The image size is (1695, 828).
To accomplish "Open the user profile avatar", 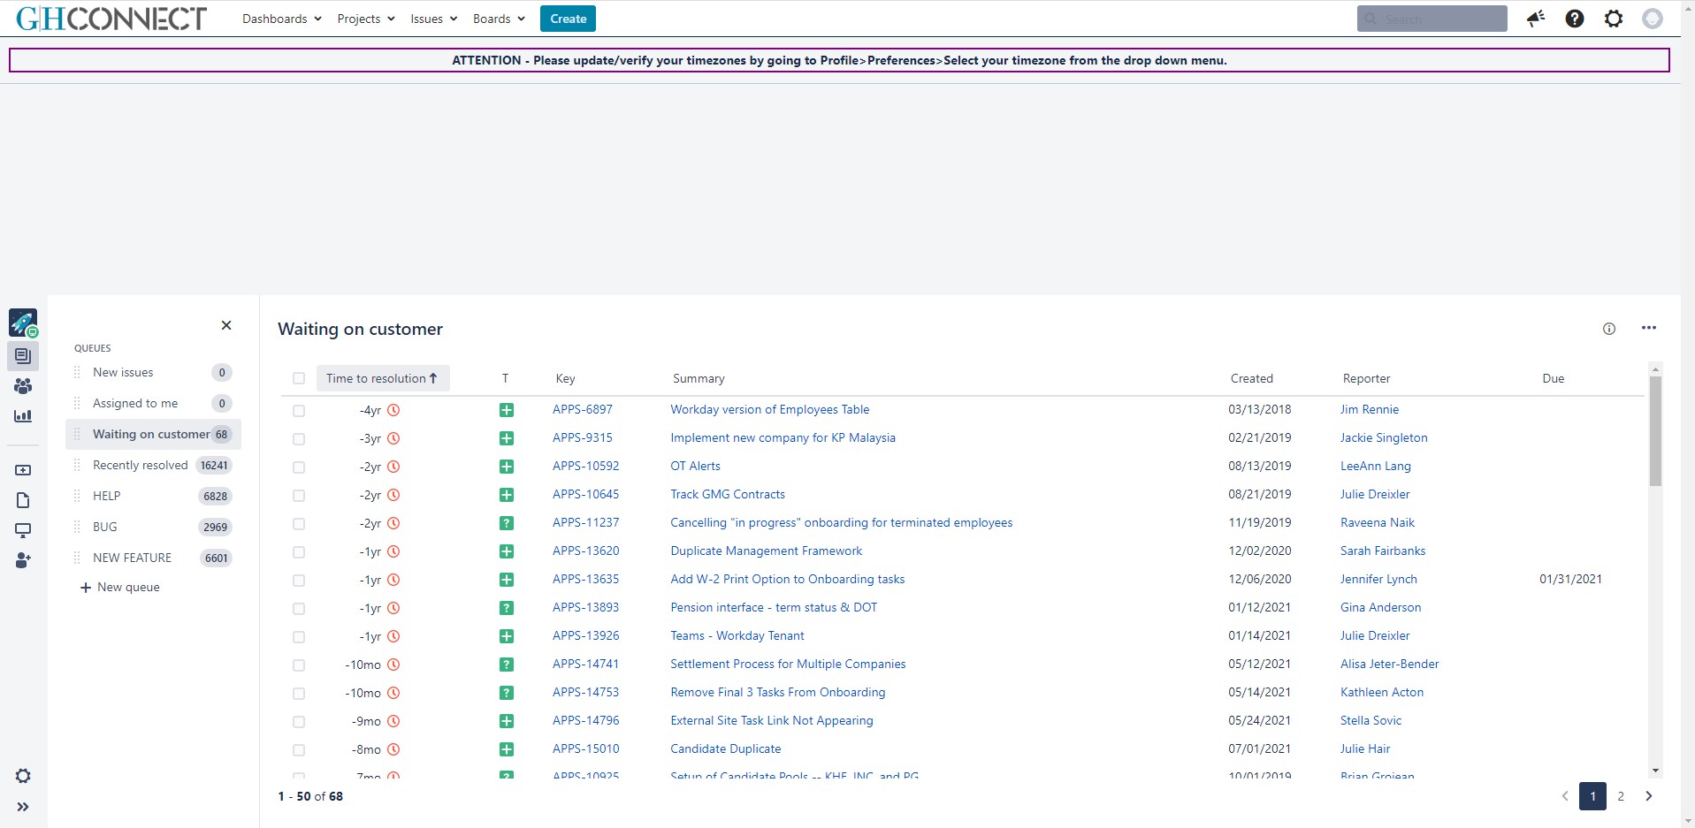I will 1653,19.
